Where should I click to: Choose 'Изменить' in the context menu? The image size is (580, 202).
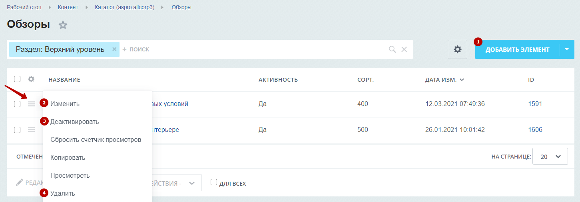tap(65, 104)
